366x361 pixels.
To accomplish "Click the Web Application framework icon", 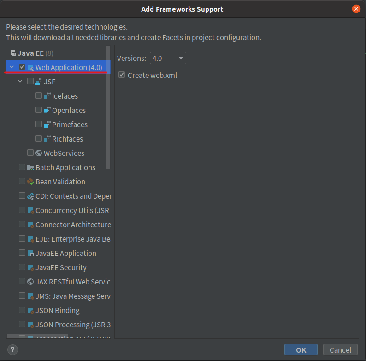I will pos(30,68).
